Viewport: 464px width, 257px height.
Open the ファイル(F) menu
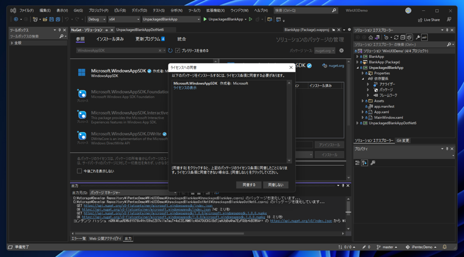(26, 10)
